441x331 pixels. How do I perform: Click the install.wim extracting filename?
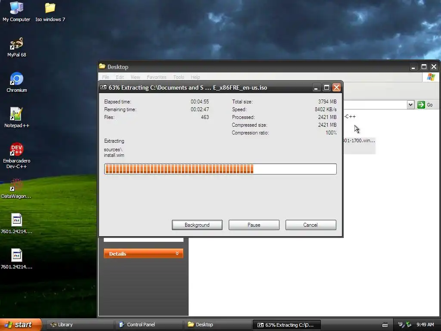[x=114, y=155]
